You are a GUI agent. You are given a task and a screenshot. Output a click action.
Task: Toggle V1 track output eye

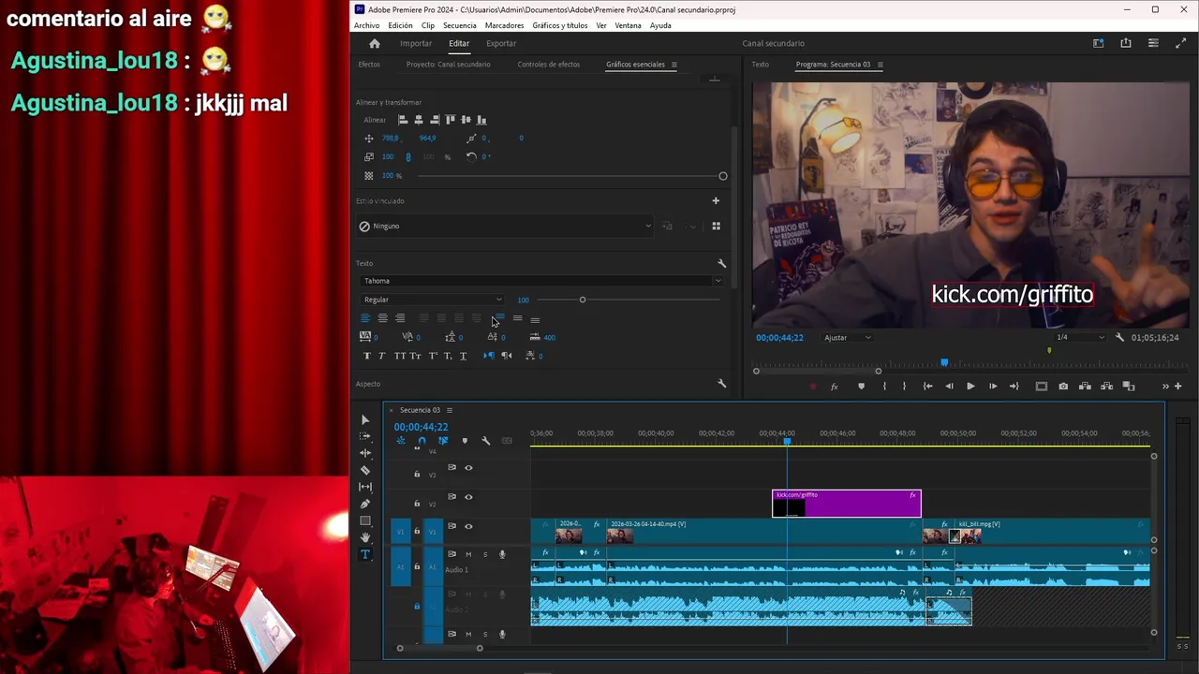(x=468, y=526)
